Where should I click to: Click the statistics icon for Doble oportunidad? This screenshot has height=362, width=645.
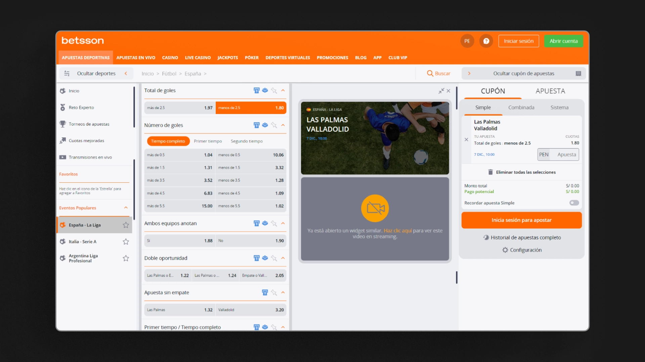coord(257,258)
